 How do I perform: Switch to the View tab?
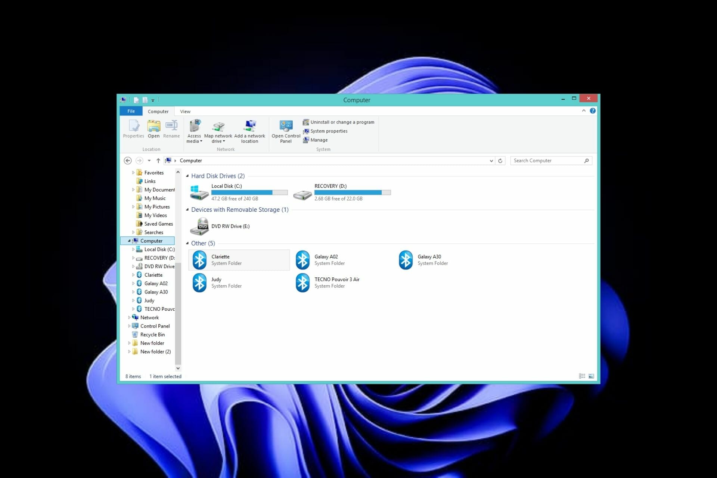[x=185, y=111]
